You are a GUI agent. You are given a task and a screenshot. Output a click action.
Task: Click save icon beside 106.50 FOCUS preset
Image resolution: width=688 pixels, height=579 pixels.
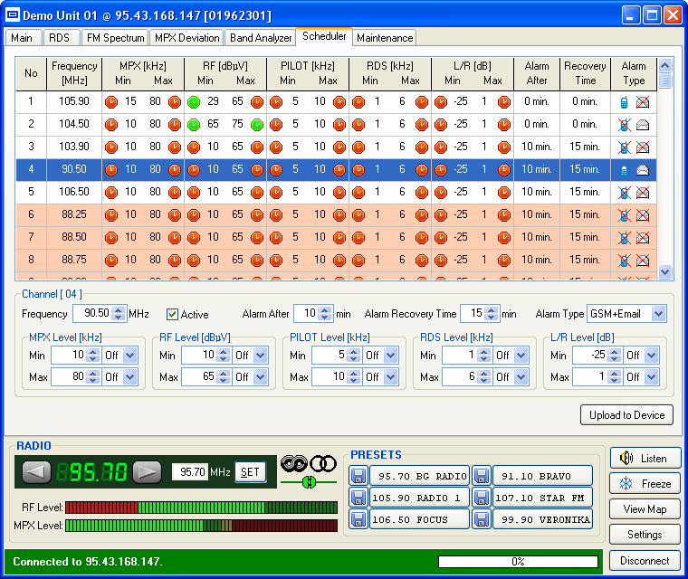[358, 519]
